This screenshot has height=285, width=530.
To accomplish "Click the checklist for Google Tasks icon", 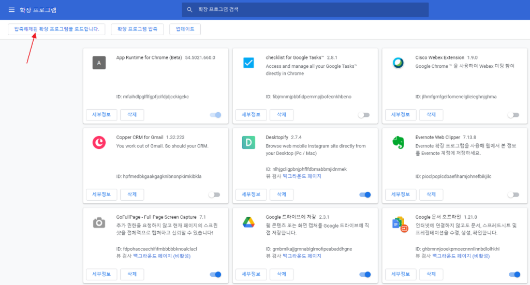I will (x=248, y=63).
